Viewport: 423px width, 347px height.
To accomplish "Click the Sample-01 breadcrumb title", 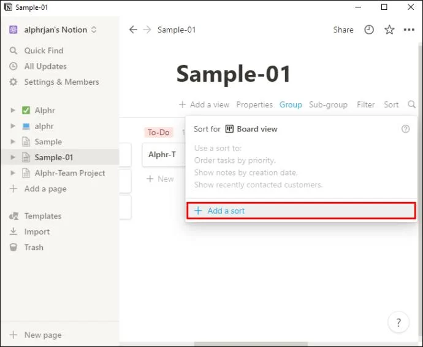I will tap(177, 29).
